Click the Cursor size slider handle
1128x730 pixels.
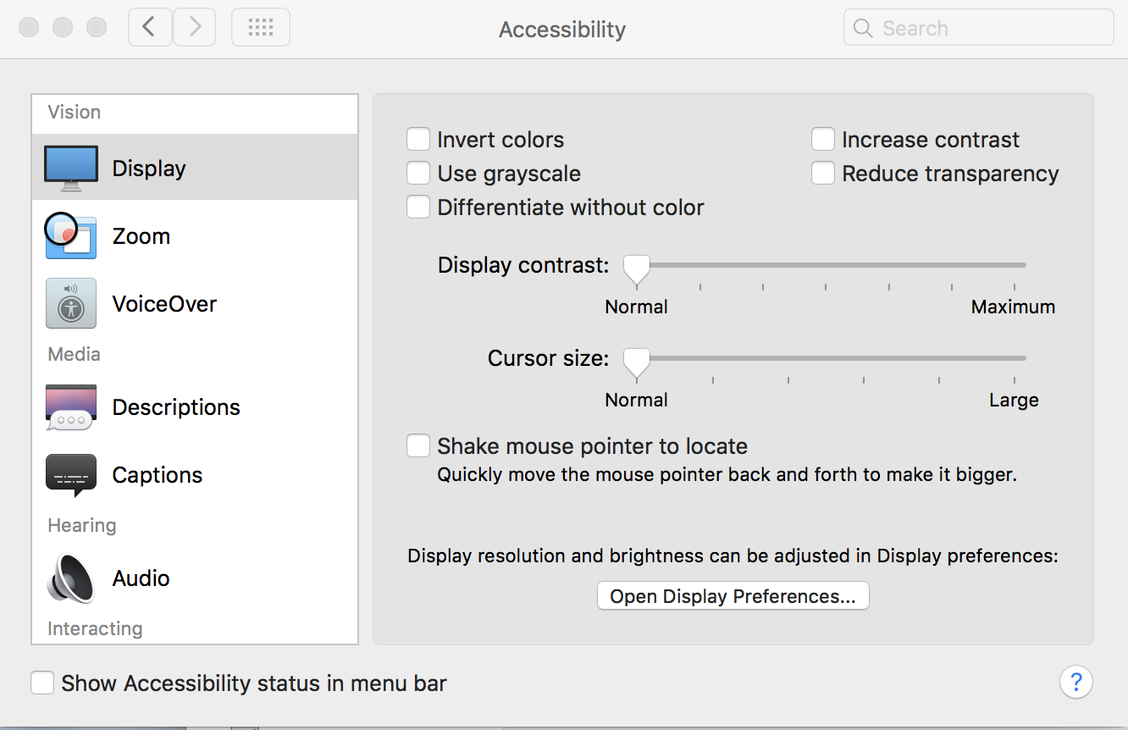click(x=637, y=362)
